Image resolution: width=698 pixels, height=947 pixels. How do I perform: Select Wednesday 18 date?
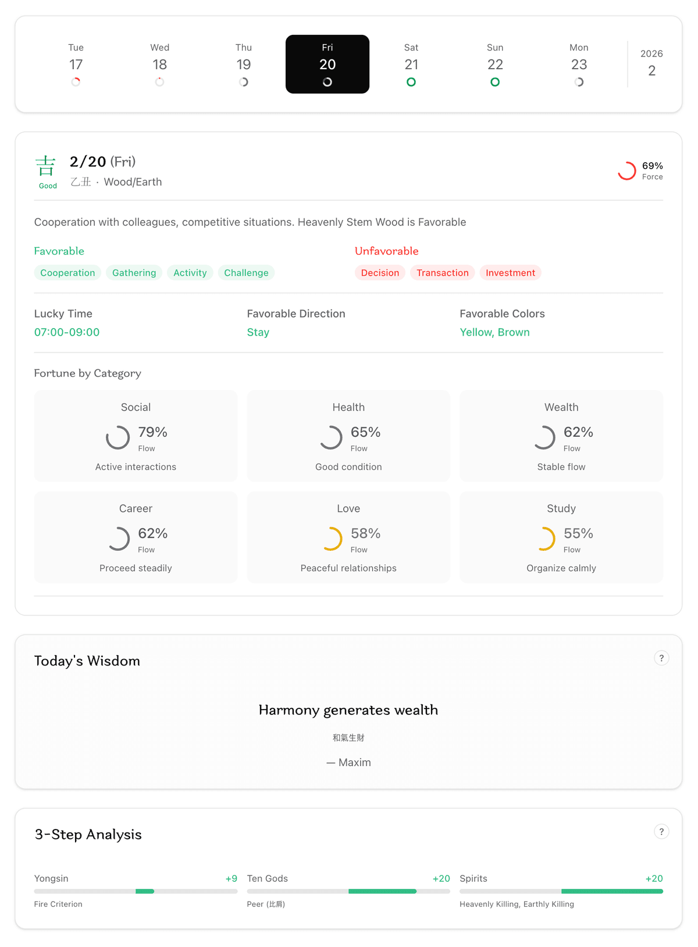coord(159,64)
